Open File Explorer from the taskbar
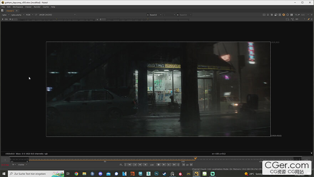This screenshot has height=177, width=314. (x=84, y=174)
